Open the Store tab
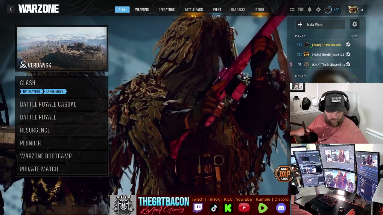The image size is (383, 215). [x=260, y=10]
